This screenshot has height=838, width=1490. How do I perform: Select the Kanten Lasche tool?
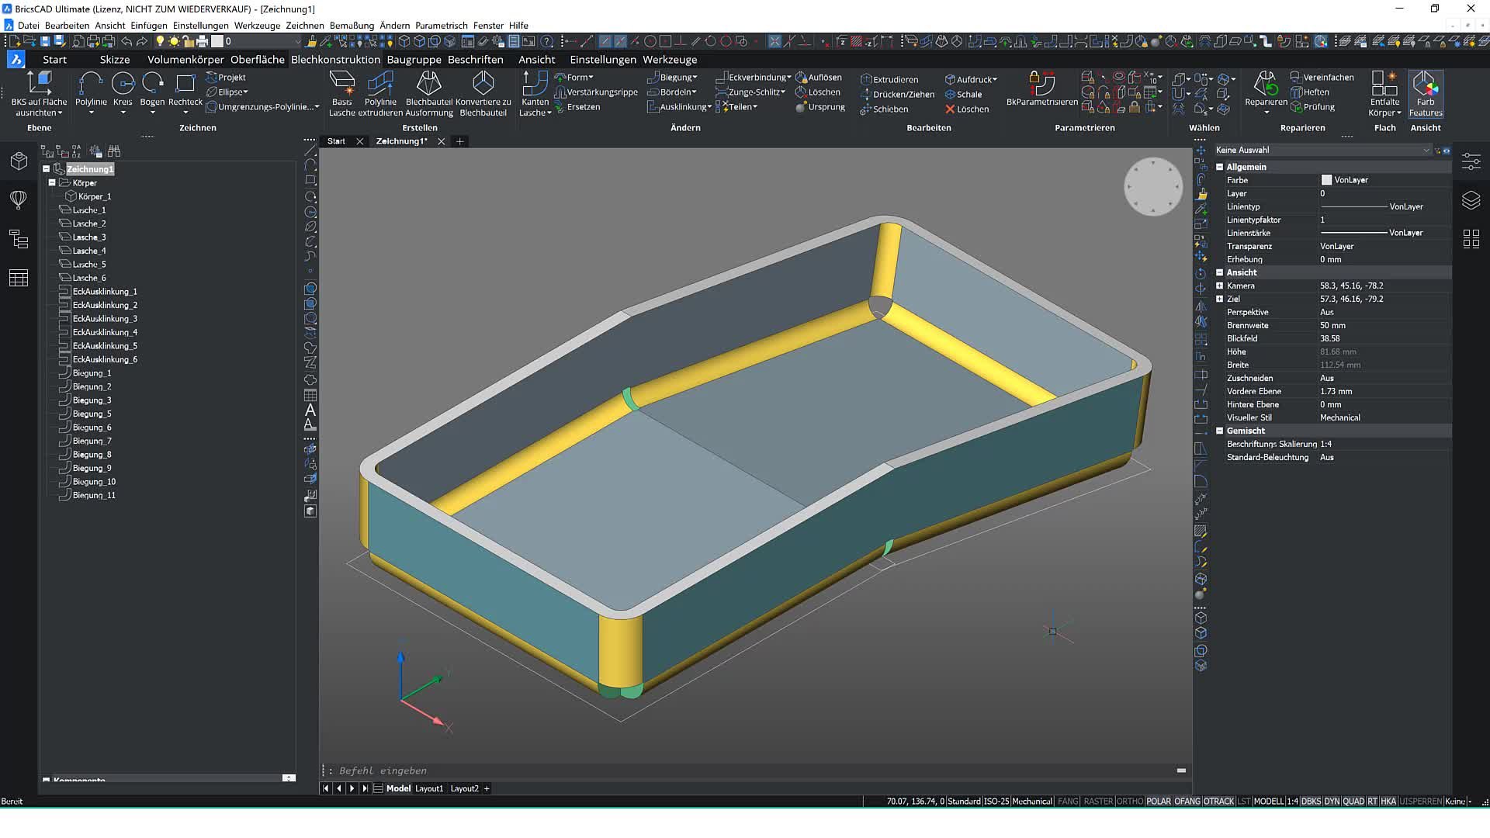[x=535, y=94]
